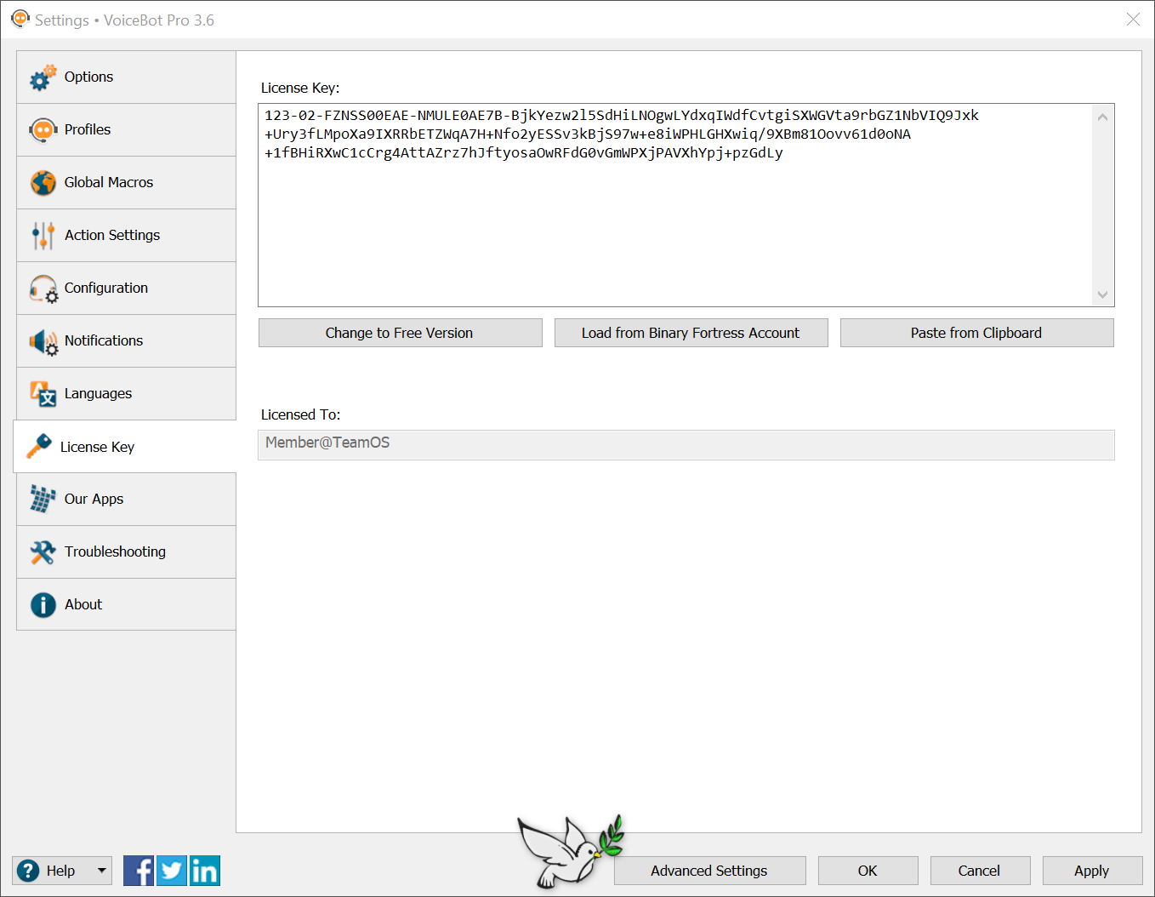The image size is (1155, 897).
Task: Open the LinkedIn page icon
Action: (205, 871)
